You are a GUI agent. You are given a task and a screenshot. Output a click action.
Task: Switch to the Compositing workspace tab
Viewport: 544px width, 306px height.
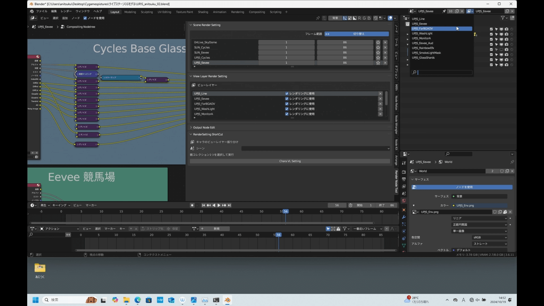point(257,12)
